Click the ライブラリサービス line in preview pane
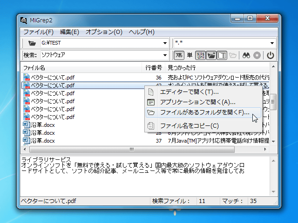Viewport: 298px width, 223px height. coord(46,160)
